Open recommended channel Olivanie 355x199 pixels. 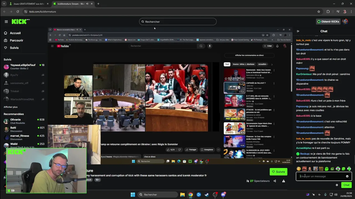pyautogui.click(x=24, y=121)
